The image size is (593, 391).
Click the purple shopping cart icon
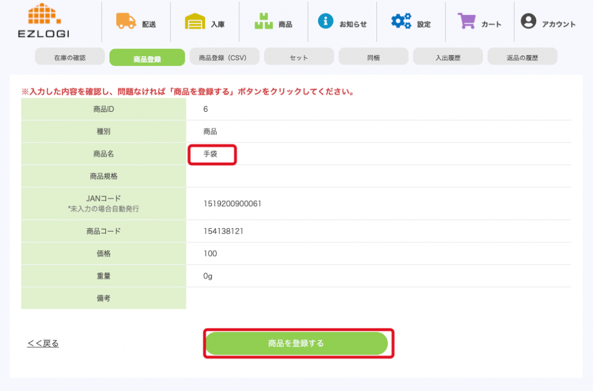tap(467, 21)
